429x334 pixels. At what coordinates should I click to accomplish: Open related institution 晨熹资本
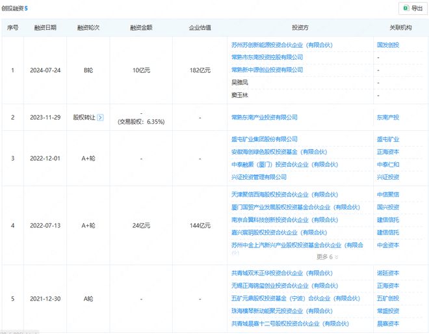coord(388,324)
